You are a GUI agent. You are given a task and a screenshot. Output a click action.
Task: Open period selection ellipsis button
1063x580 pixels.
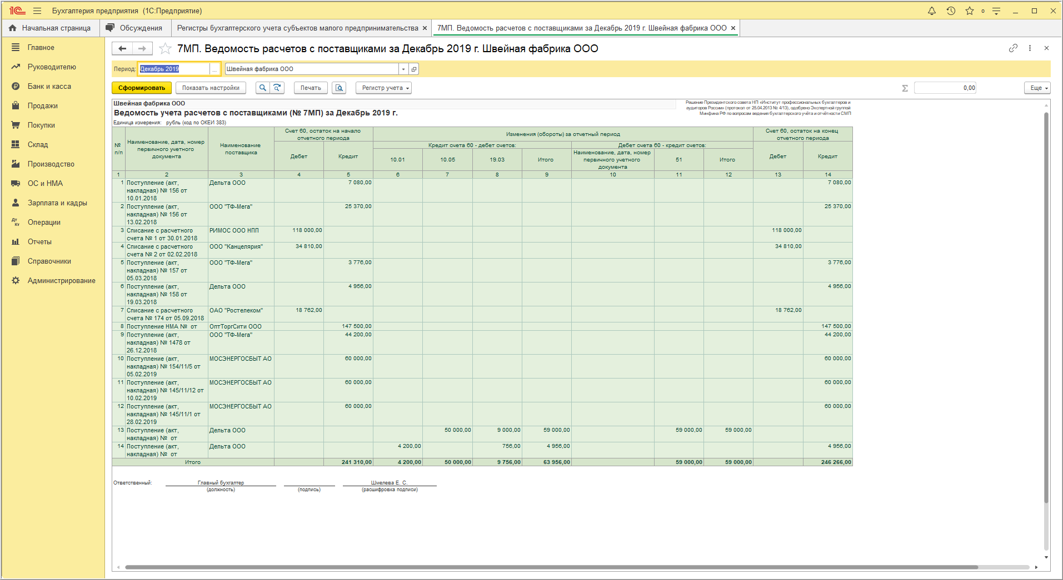214,69
